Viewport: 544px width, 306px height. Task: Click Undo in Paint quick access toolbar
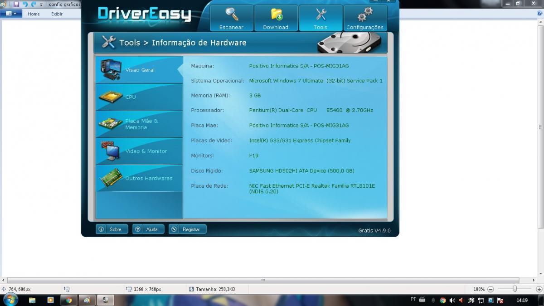tap(25, 4)
